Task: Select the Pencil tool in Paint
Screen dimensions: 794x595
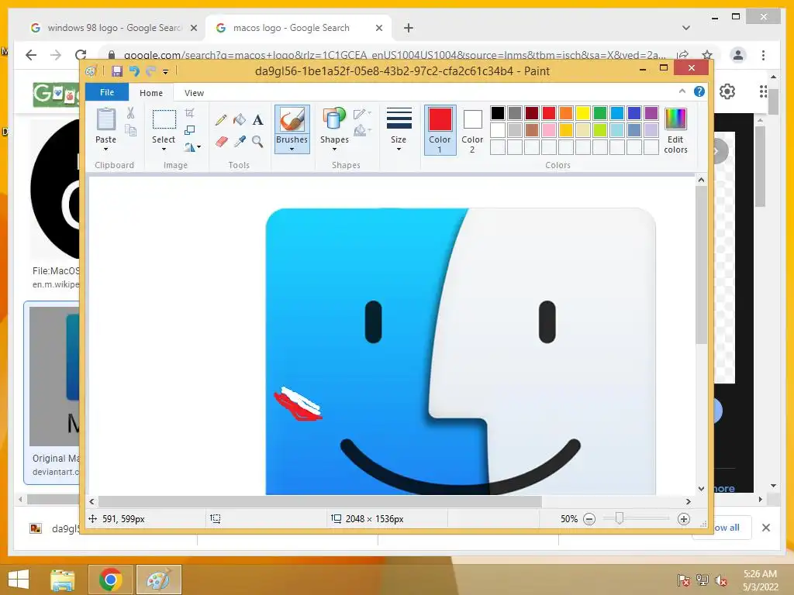Action: [x=221, y=120]
